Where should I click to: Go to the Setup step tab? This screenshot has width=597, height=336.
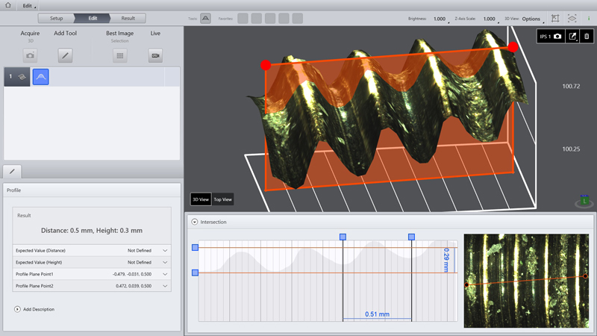click(56, 18)
